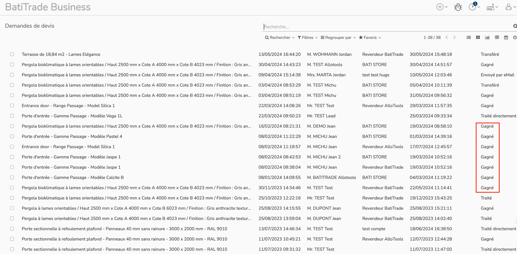Click the plus-circle create icon
This screenshot has height=254, width=517.
[440, 7]
